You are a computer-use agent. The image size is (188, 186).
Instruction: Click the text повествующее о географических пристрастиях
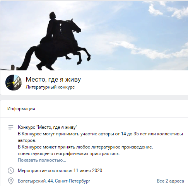(69, 154)
